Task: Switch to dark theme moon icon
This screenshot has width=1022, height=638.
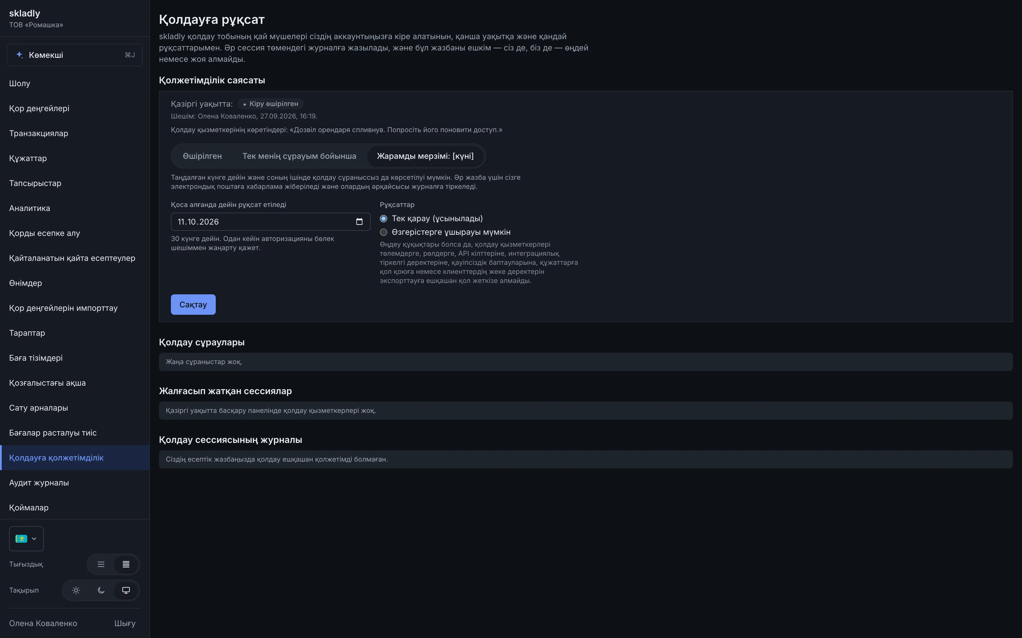Action: click(101, 590)
